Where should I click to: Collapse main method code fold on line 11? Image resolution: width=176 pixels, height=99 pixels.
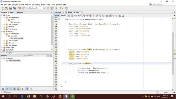[59, 19]
